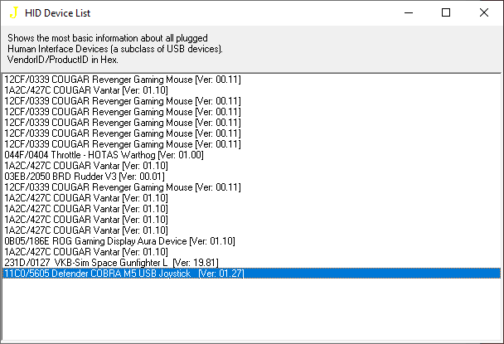This screenshot has height=344, width=504.
Task: Select the Throttle - HOTAS Warthog device row
Action: 251,155
